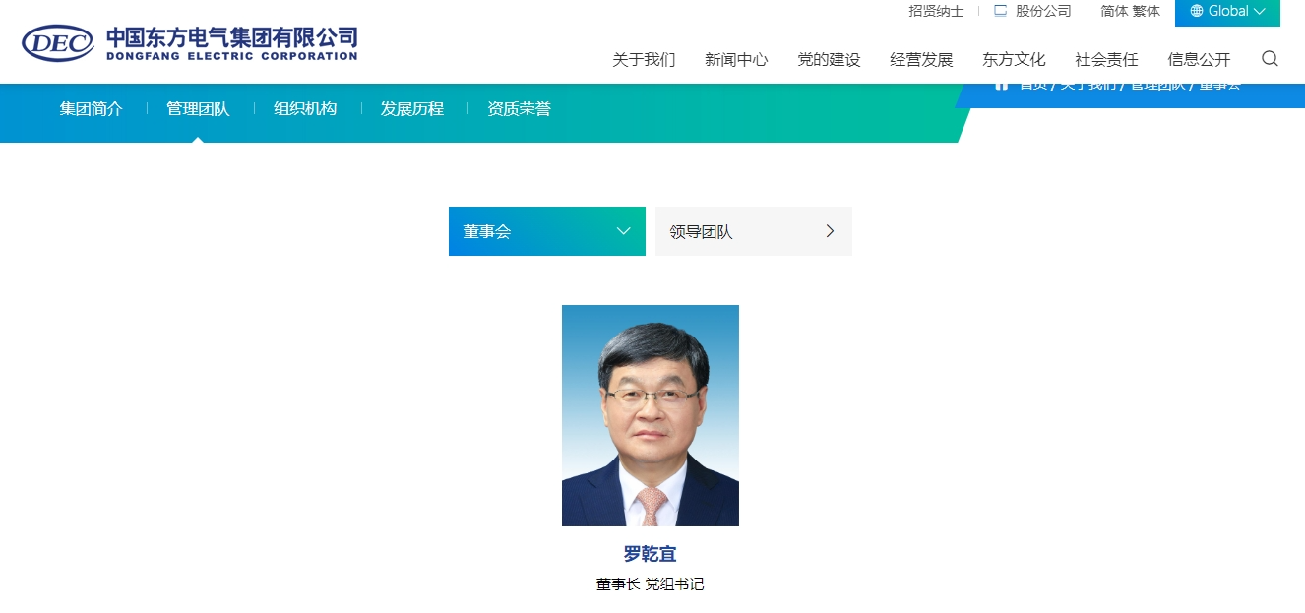Select the 管理团队 sub-navigation tab
Viewport: 1305px width, 613px height.
pos(197,108)
